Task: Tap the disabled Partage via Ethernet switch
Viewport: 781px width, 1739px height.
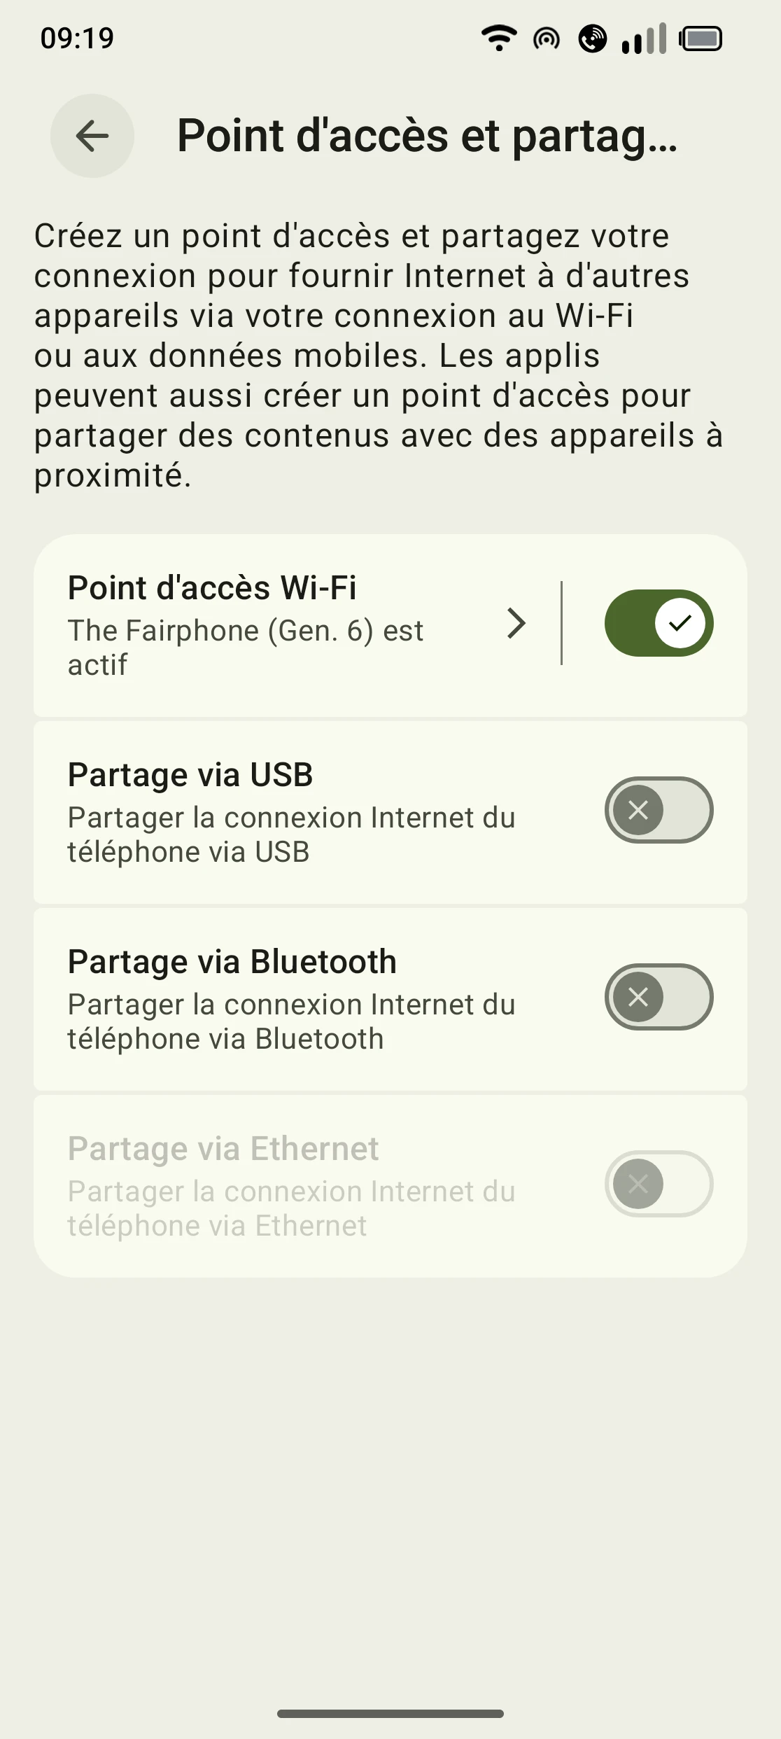Action: (x=659, y=1184)
